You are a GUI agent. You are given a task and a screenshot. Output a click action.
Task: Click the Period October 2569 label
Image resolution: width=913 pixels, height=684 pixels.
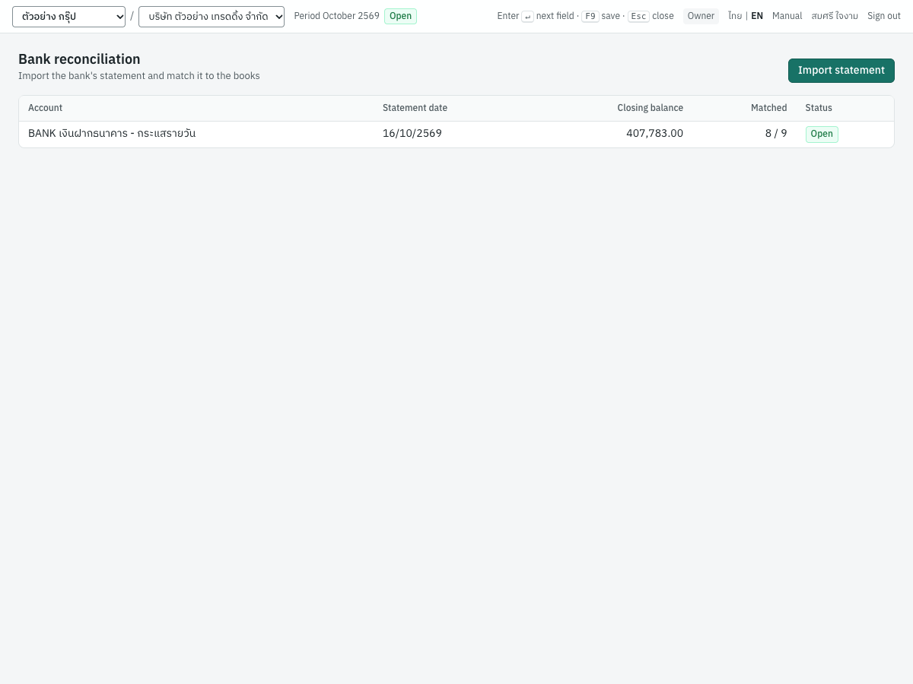(336, 16)
